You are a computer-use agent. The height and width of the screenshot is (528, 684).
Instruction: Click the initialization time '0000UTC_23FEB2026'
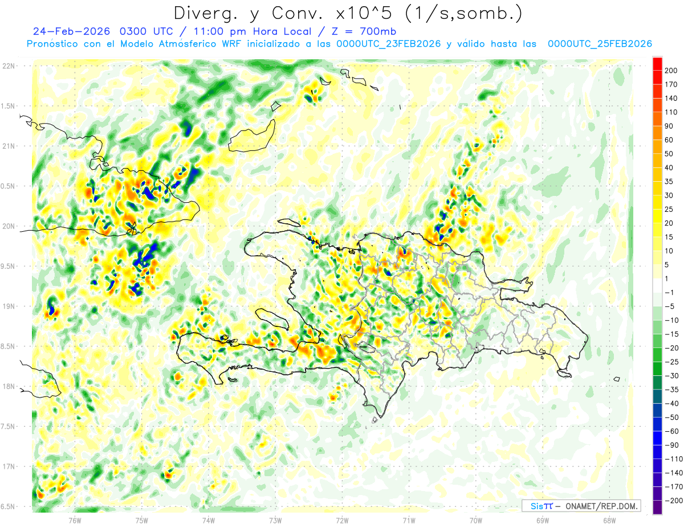pos(388,44)
